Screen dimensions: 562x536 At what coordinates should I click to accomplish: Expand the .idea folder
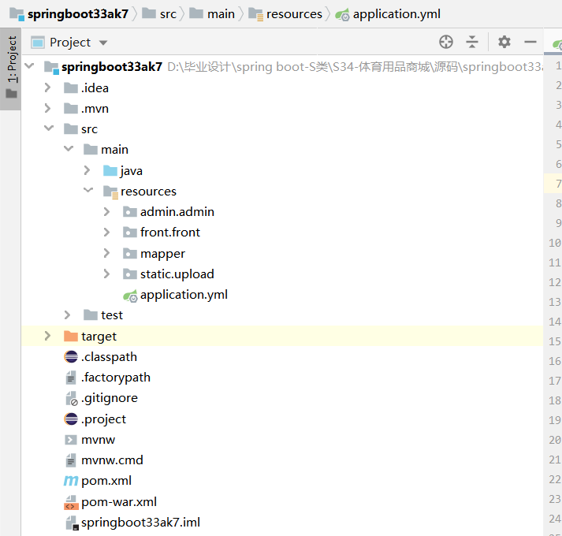(48, 87)
